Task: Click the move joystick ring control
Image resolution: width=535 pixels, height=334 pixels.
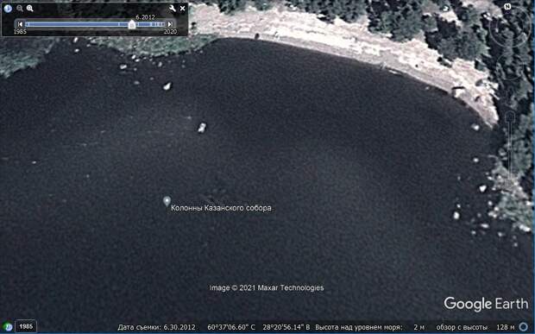Action: coord(509,66)
